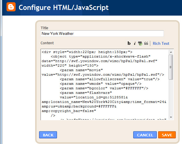
Task: Go back with the BACK button
Action: tap(48, 135)
